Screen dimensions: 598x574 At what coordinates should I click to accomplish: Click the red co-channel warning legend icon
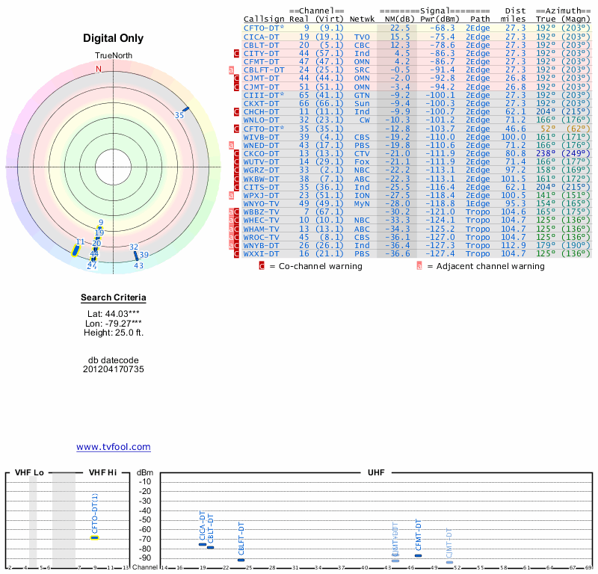pos(262,266)
